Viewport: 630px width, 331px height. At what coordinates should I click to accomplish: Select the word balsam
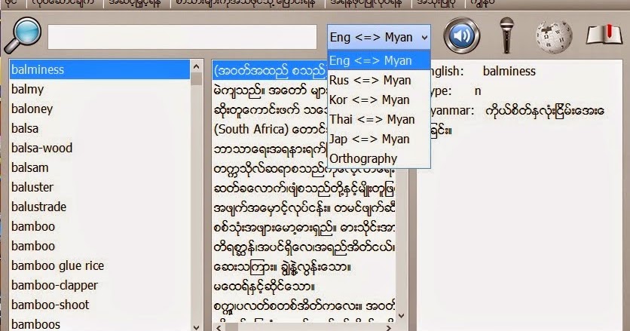click(99, 167)
